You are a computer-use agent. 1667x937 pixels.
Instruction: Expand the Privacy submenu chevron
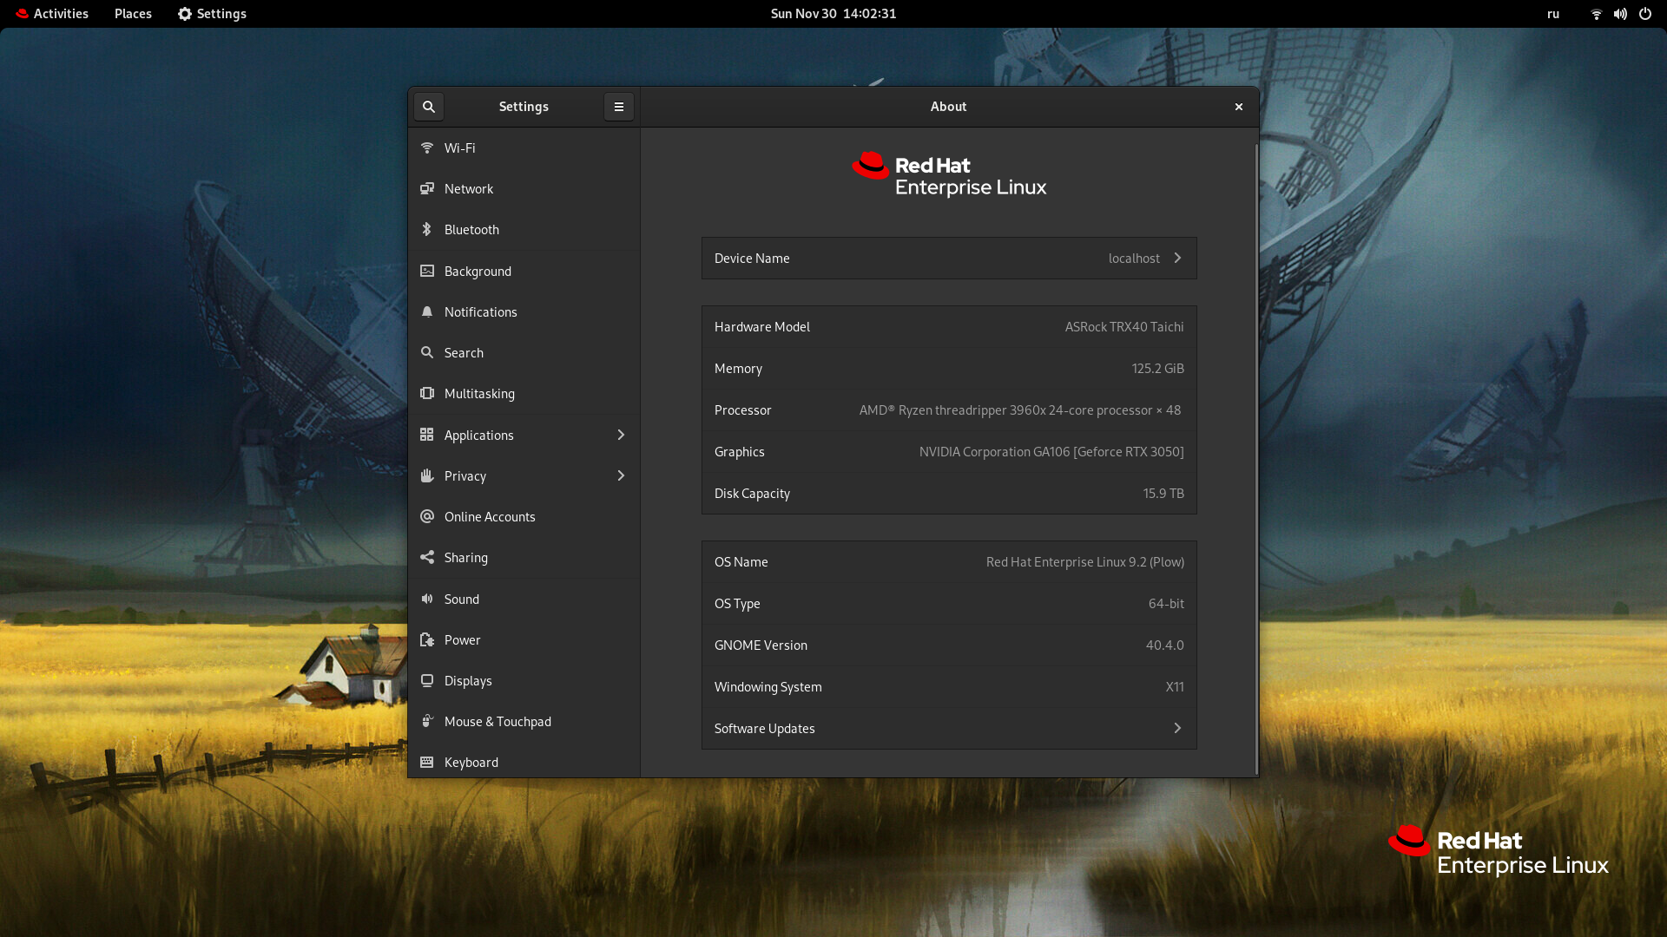pyautogui.click(x=621, y=475)
